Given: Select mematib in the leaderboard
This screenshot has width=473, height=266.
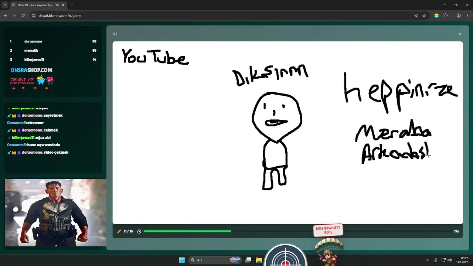Looking at the screenshot, I should pyautogui.click(x=31, y=50).
